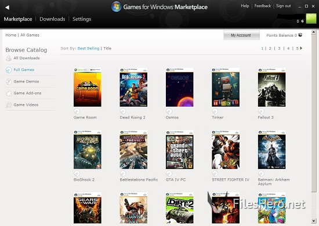The width and height of the screenshot is (319, 226).
Task: Click the round icon below Fallout 3 cover
Action: tap(261, 112)
